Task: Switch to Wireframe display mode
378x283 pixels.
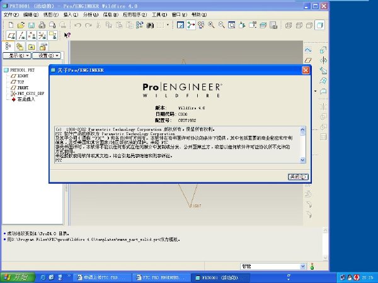Action: (x=289, y=25)
